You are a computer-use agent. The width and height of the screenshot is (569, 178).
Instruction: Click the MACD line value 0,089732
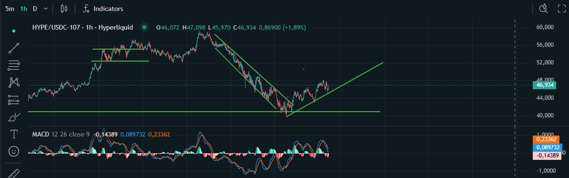click(x=133, y=135)
